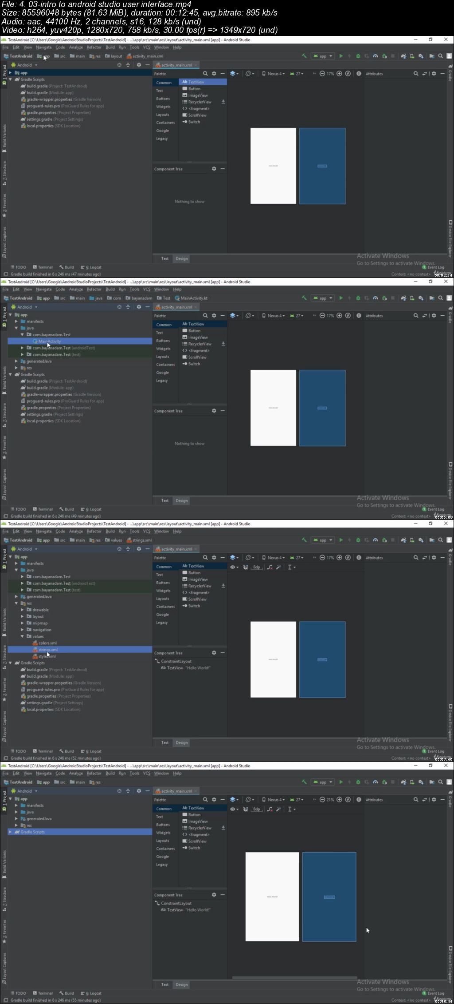Open the Refactor menu in top frame
The width and height of the screenshot is (454, 1004).
click(94, 47)
